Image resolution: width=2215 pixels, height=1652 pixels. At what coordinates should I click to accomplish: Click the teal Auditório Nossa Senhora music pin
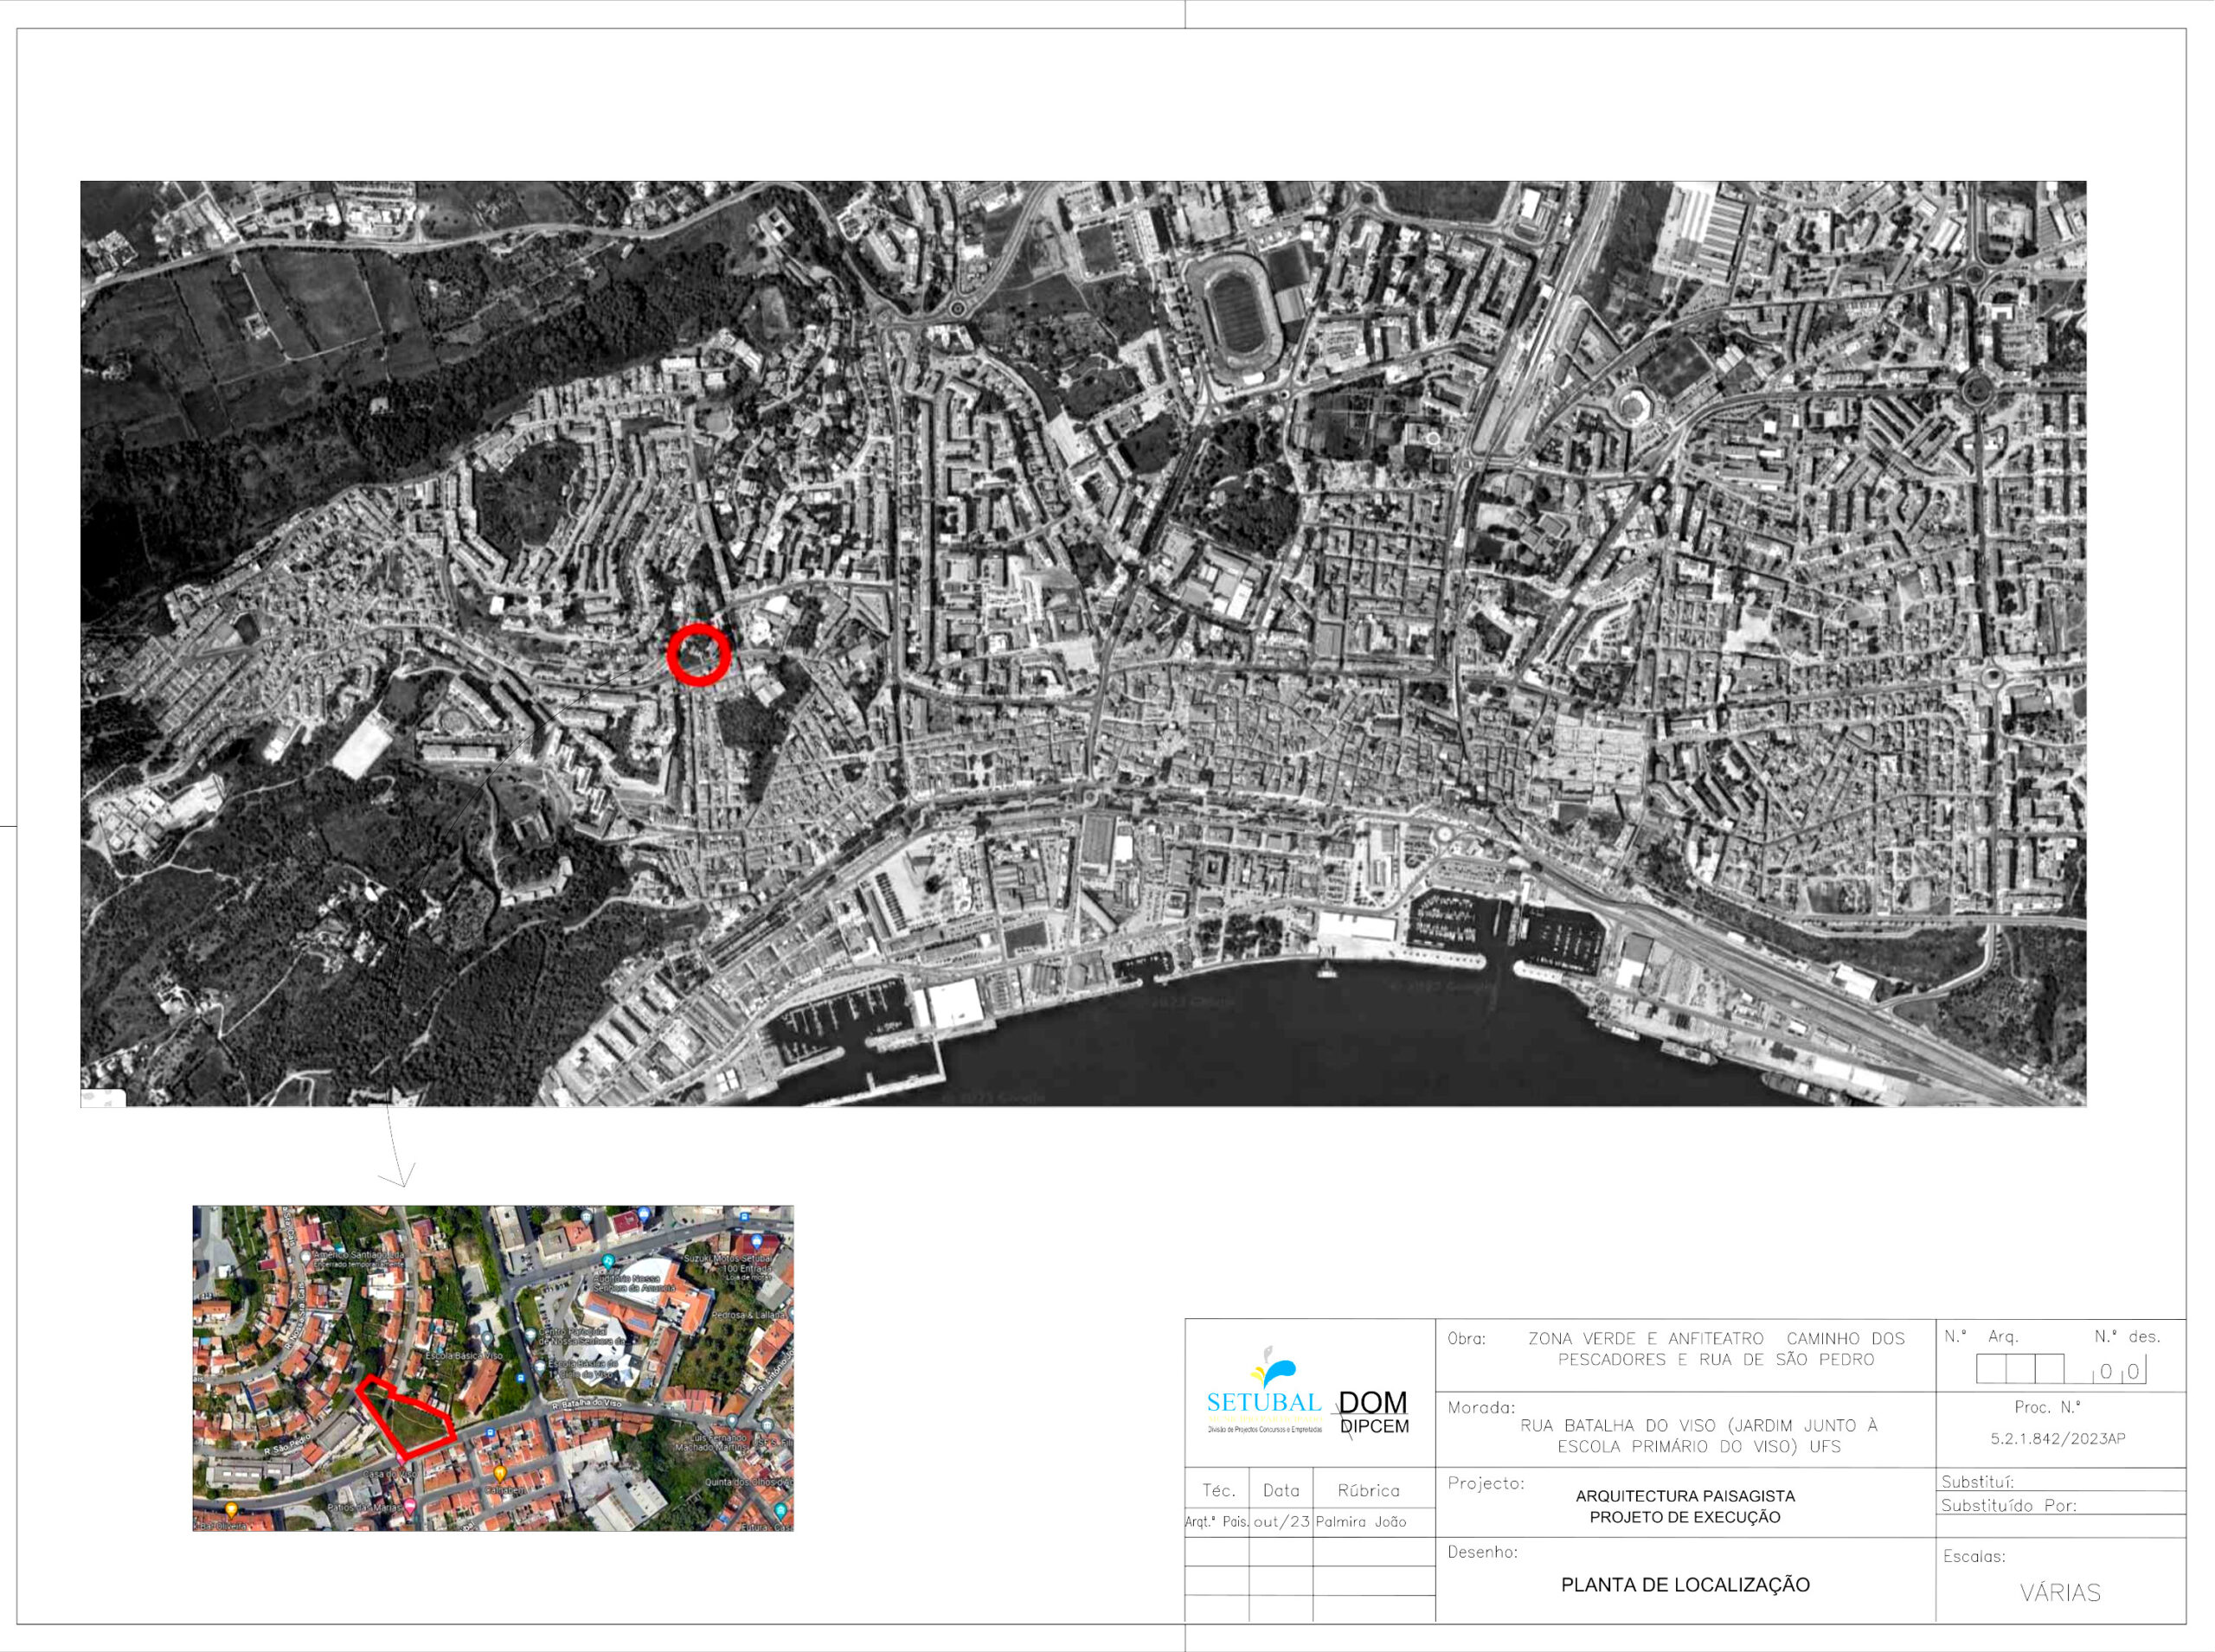tap(608, 1260)
